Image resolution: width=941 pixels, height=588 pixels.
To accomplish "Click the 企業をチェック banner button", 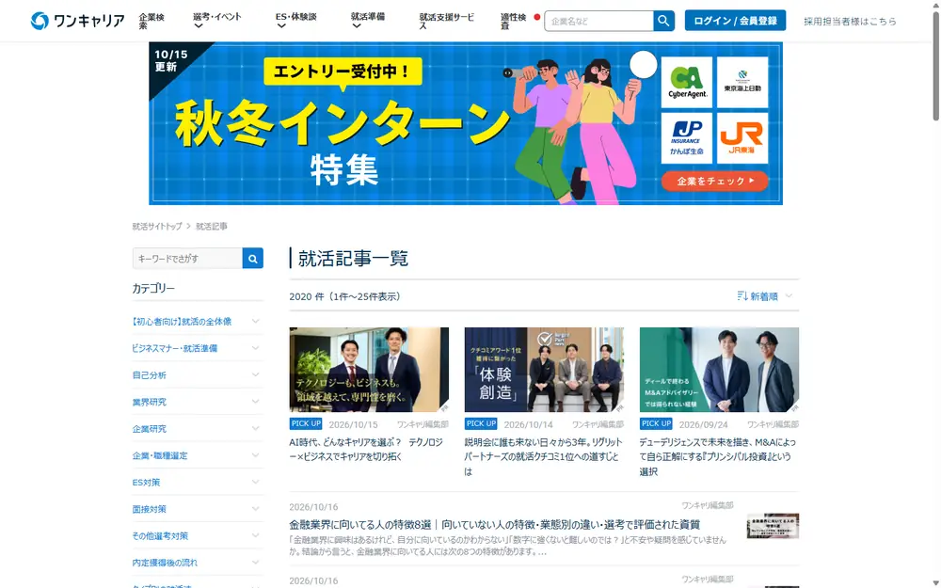I will pyautogui.click(x=715, y=181).
